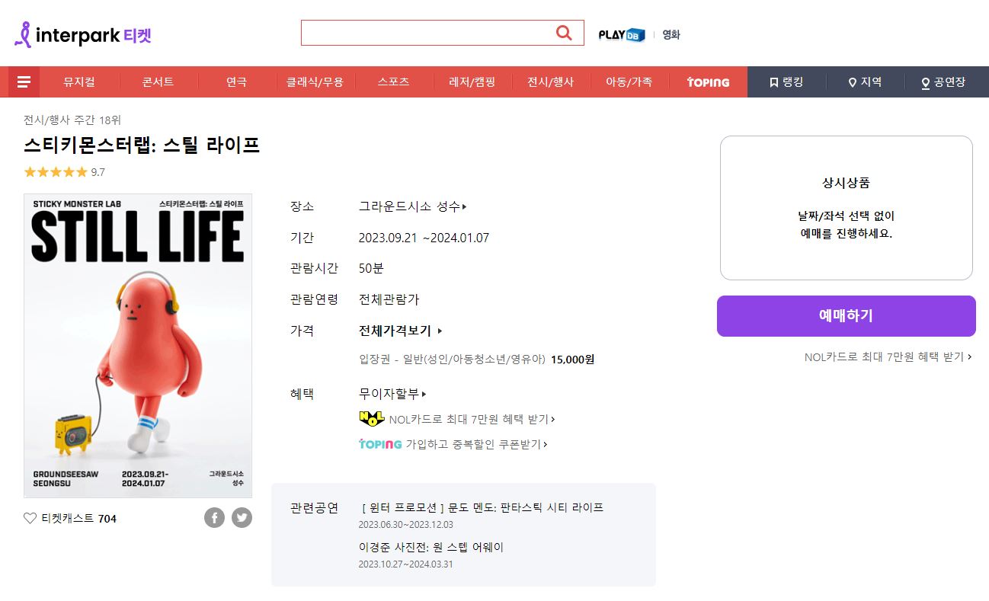Open the 공연장 tab
Screen dimensions: 989x601
pos(943,82)
